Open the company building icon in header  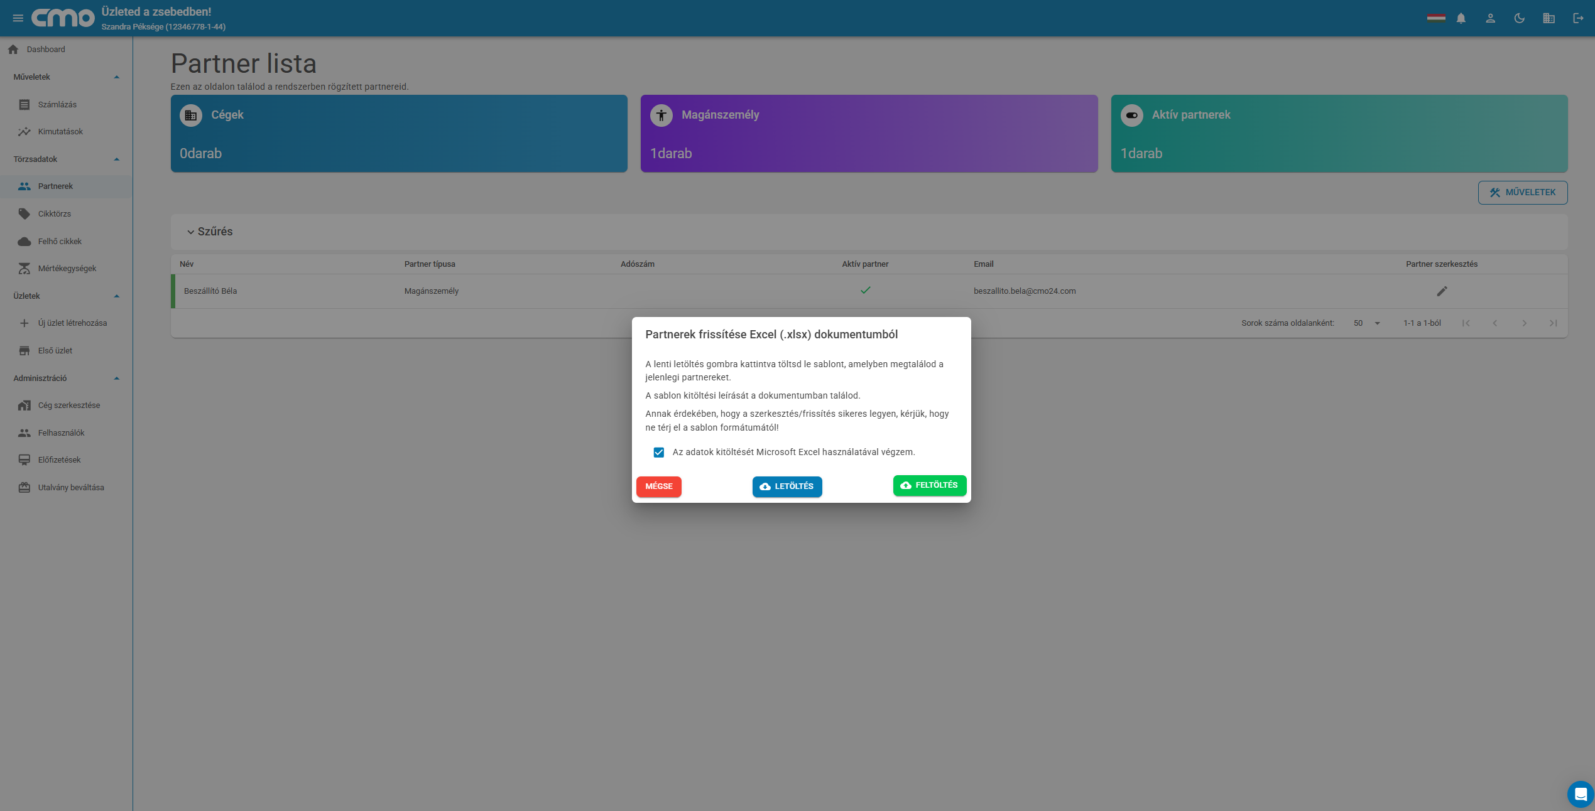[1549, 18]
